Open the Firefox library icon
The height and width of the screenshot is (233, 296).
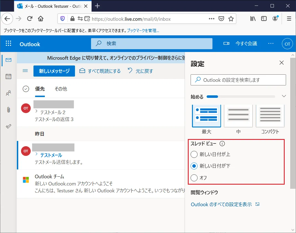[253, 19]
